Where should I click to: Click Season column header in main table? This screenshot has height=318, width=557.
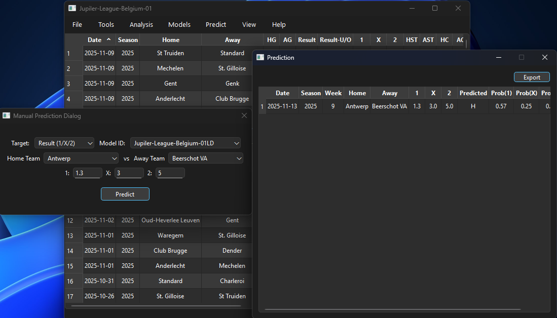tap(128, 39)
